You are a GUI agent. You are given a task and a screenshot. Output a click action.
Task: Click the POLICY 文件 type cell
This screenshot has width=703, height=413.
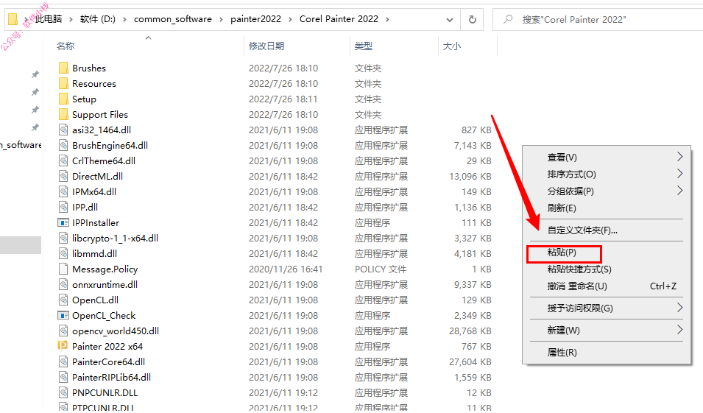click(x=380, y=269)
